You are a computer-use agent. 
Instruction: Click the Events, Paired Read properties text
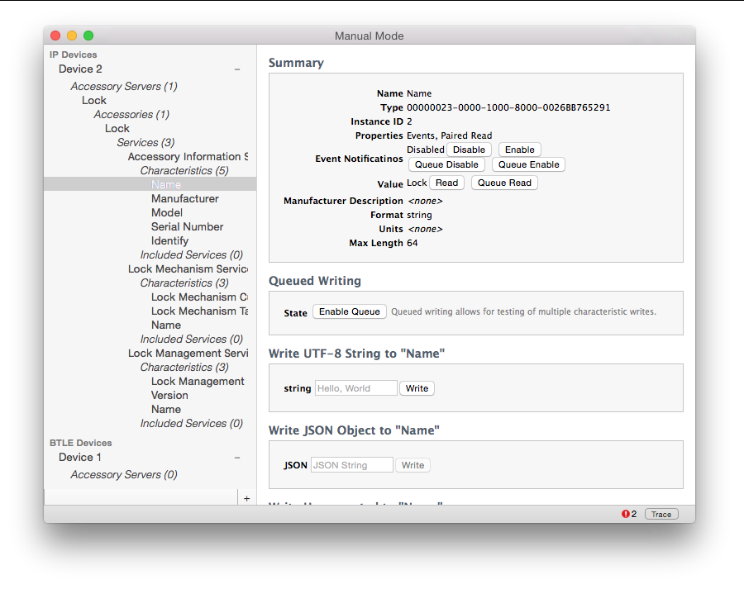[x=450, y=135]
